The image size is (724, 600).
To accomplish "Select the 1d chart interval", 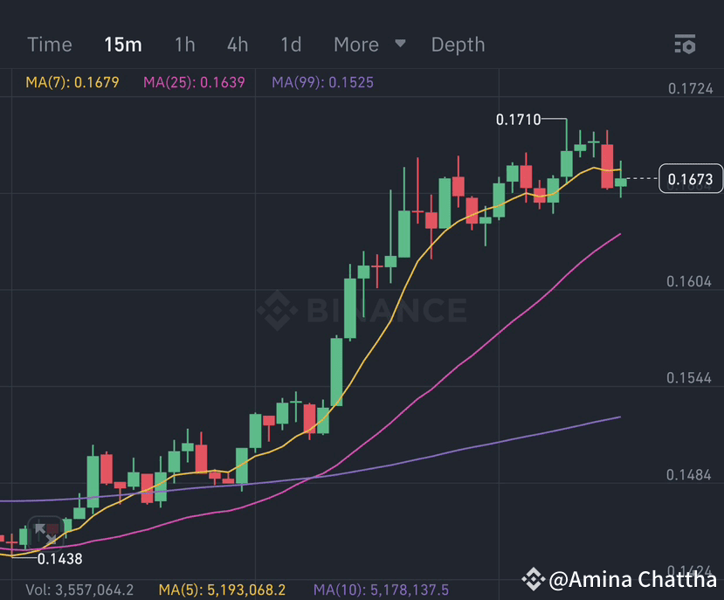I will 290,44.
